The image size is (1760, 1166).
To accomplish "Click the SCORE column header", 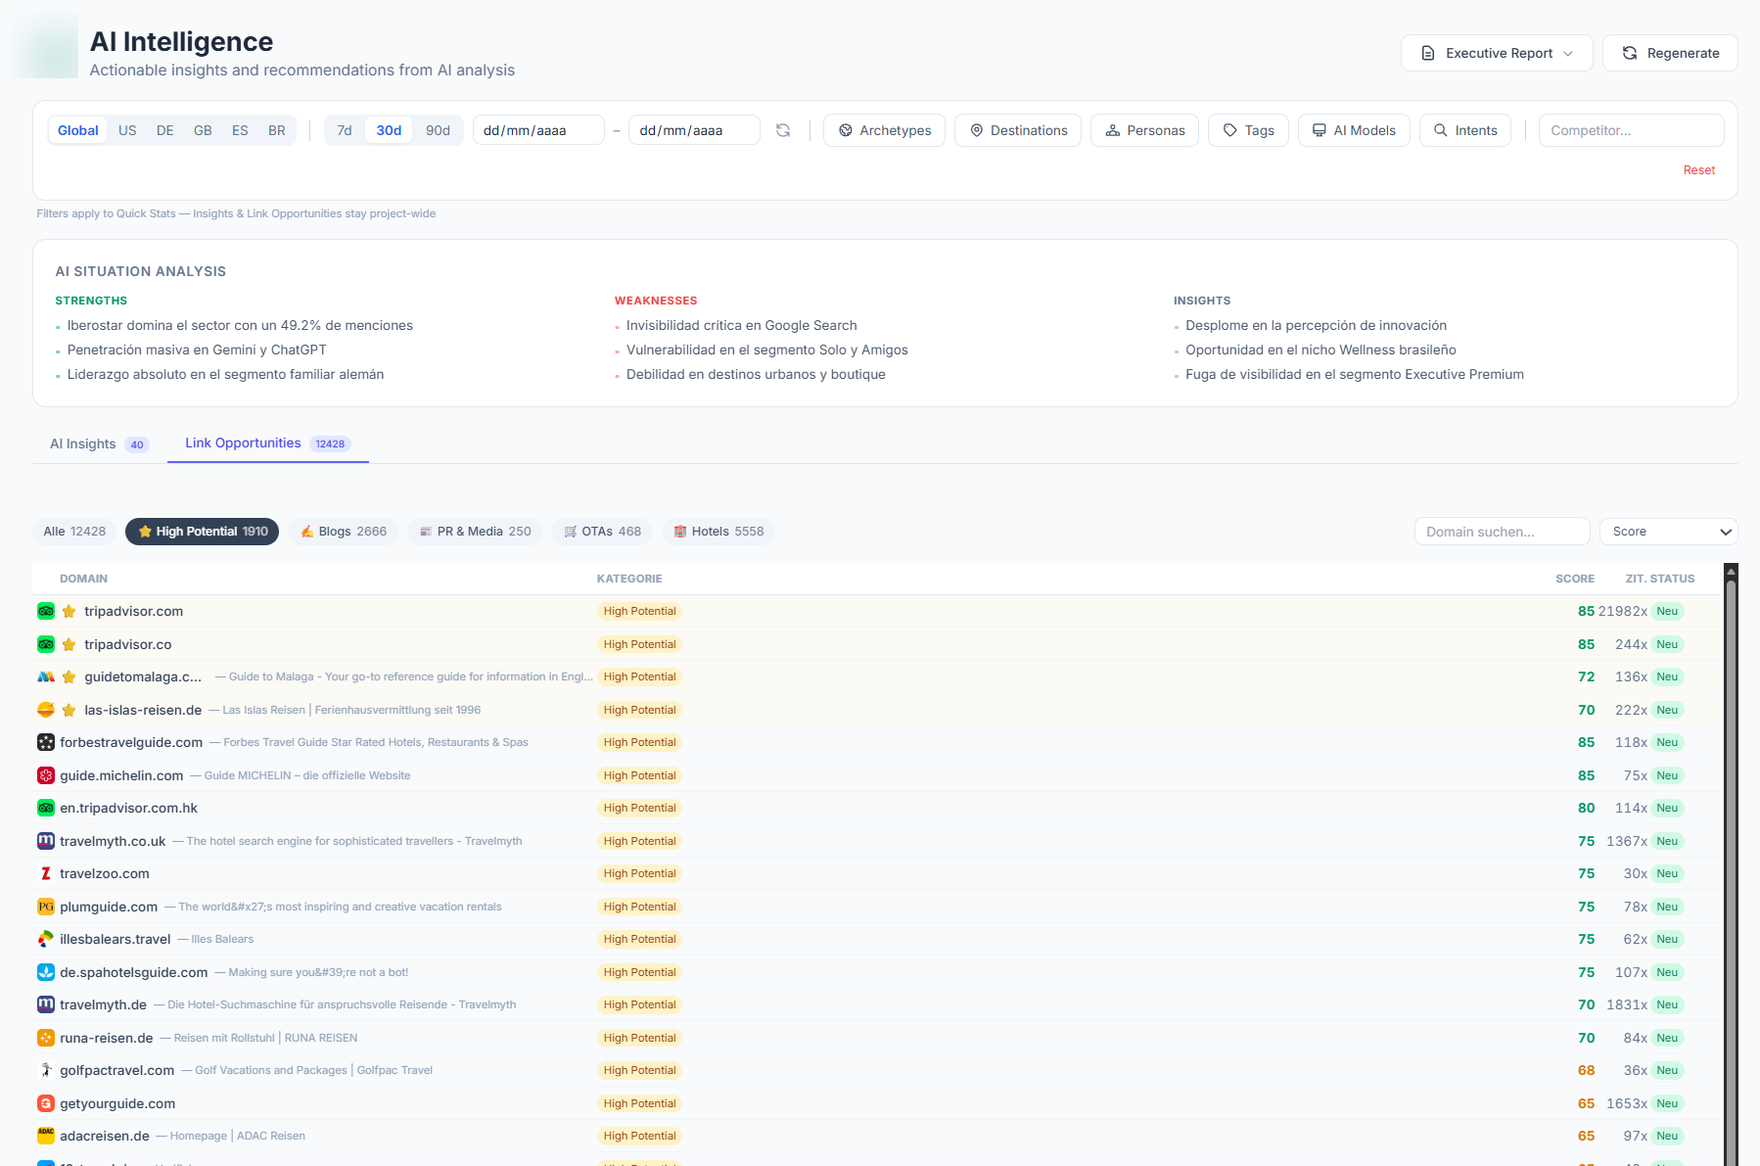I will click(x=1574, y=579).
